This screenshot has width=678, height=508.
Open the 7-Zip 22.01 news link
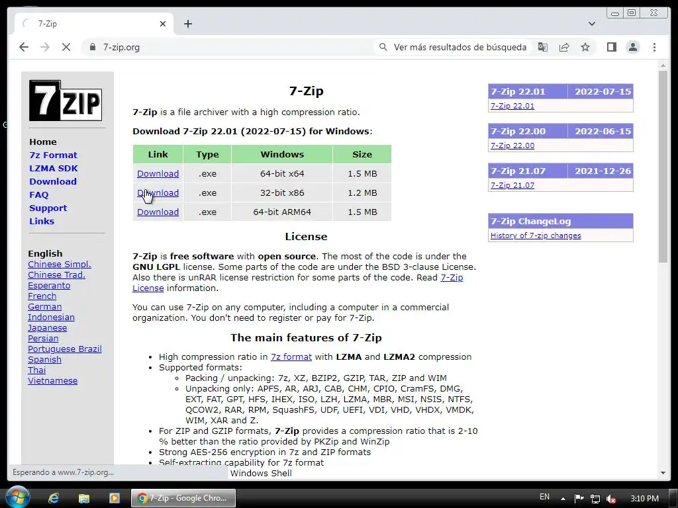pyautogui.click(x=512, y=106)
